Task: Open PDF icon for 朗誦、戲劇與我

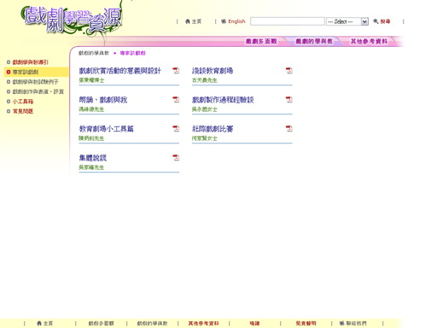Action: coord(176,99)
